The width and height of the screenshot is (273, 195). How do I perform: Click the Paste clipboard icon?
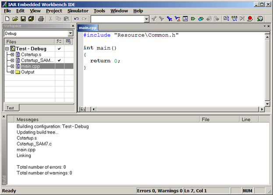[66, 18]
